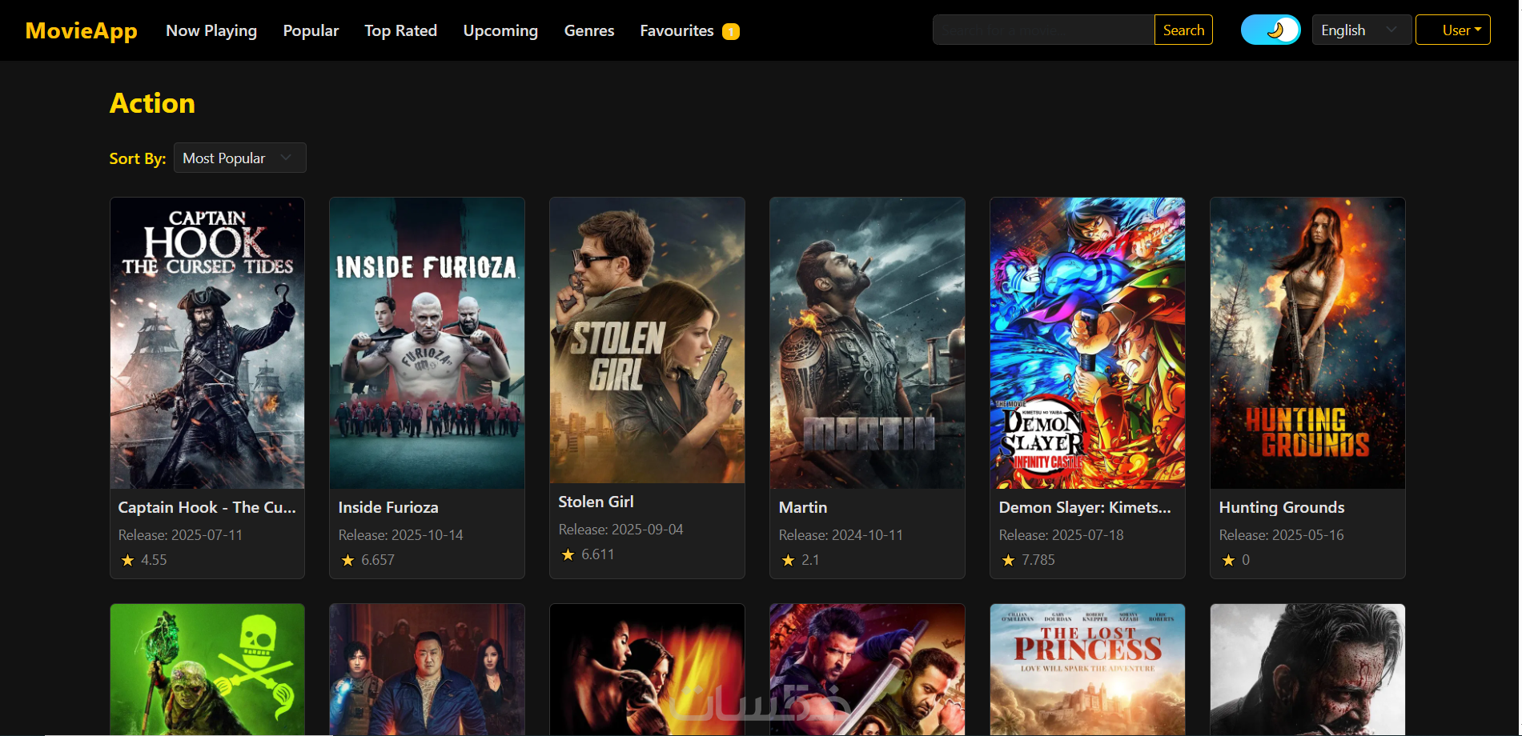Image resolution: width=1522 pixels, height=736 pixels.
Task: Open the Genres menu
Action: coord(589,30)
